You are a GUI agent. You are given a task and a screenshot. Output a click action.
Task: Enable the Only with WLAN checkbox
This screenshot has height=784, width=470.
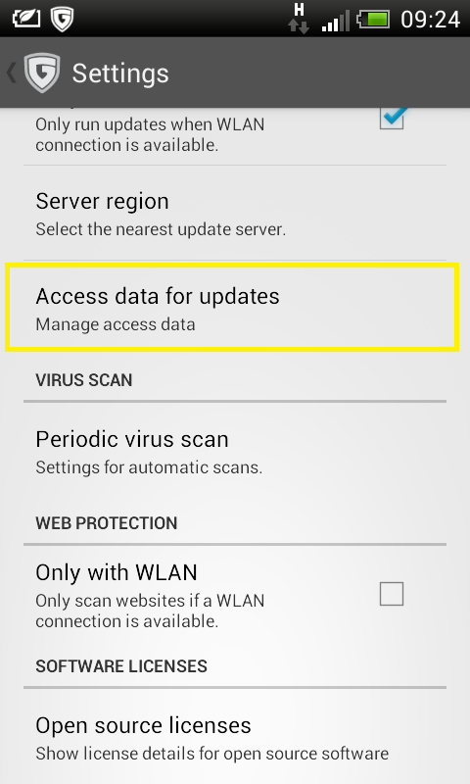[392, 594]
